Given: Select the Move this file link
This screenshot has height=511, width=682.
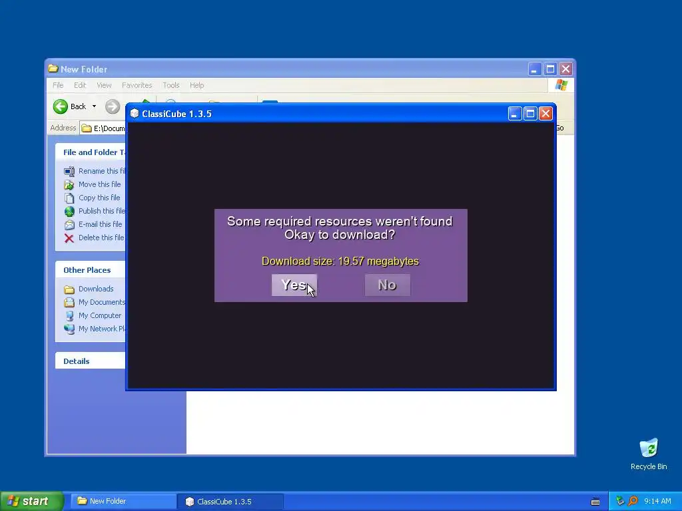Looking at the screenshot, I should pos(100,184).
